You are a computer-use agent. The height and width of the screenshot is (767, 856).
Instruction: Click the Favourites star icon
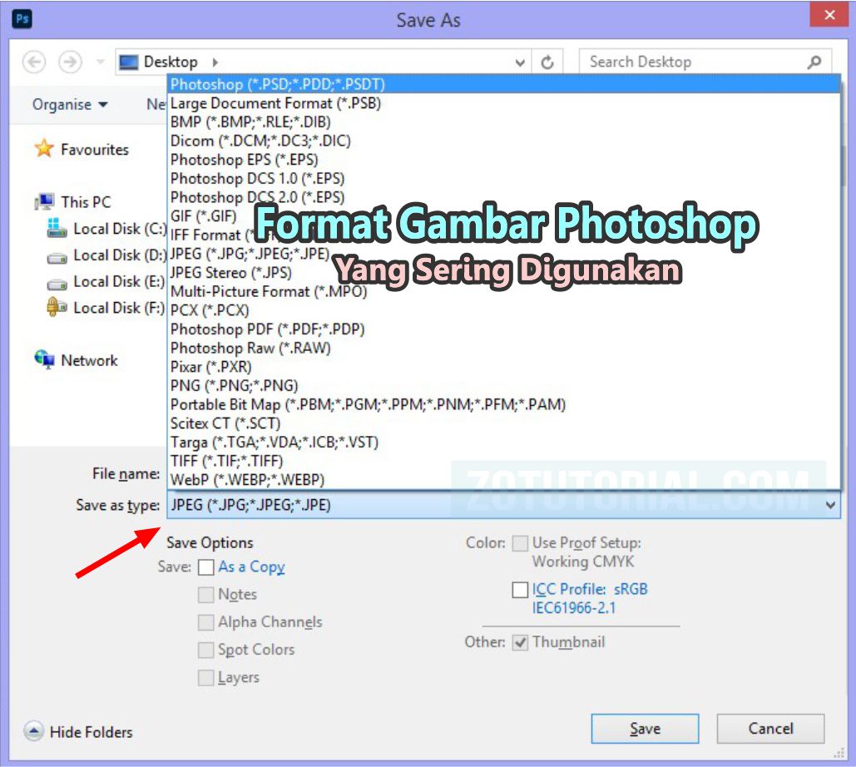43,148
